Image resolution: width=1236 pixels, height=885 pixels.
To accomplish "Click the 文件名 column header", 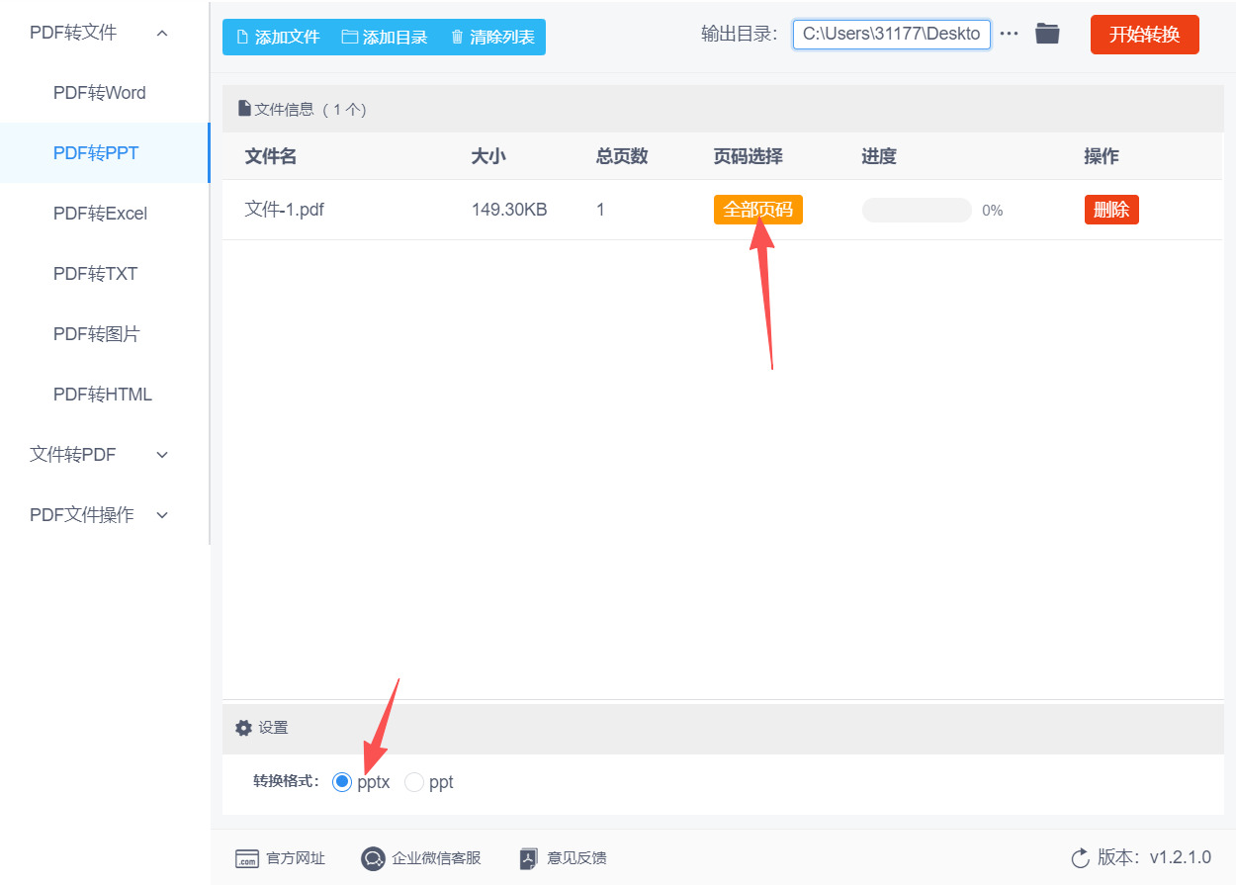I will [x=271, y=156].
